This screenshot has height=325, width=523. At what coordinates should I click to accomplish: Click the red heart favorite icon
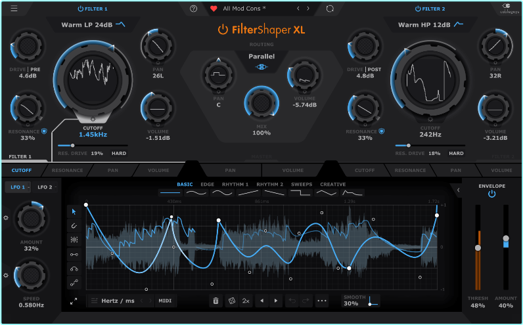point(214,9)
